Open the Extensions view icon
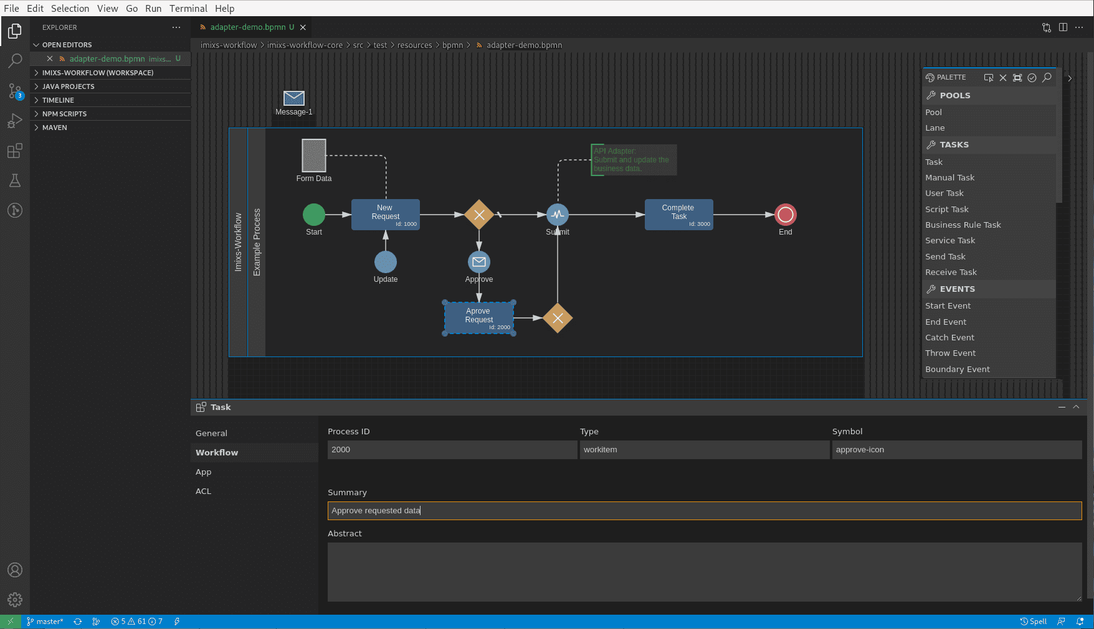 [x=14, y=151]
